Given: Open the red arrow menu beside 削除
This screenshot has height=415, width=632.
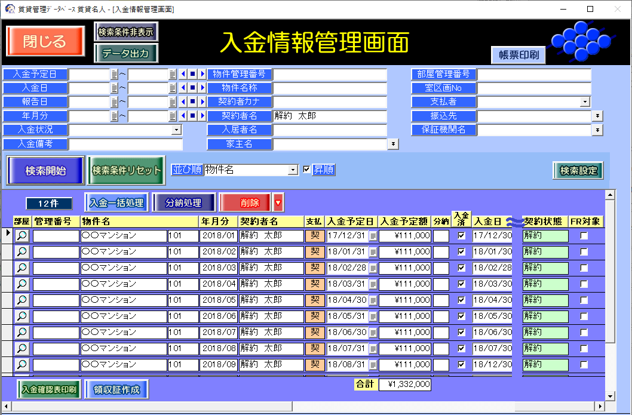Looking at the screenshot, I should pos(278,203).
